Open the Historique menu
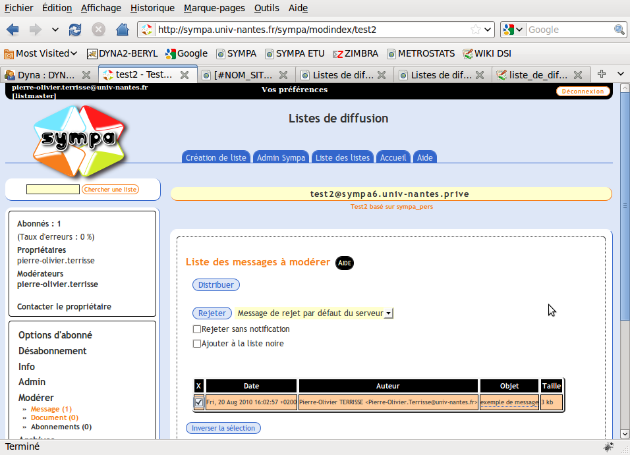This screenshot has width=630, height=455. [152, 8]
